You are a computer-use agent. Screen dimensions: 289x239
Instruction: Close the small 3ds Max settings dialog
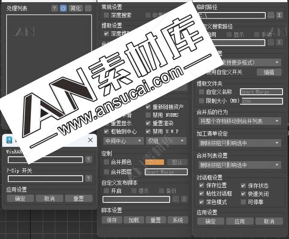coord(90,140)
